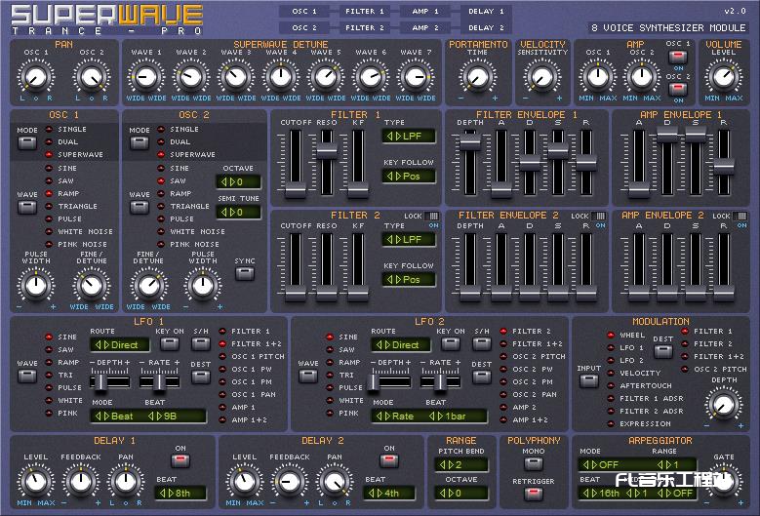
Task: Click the LFO 1 Key On button
Action: click(x=169, y=344)
